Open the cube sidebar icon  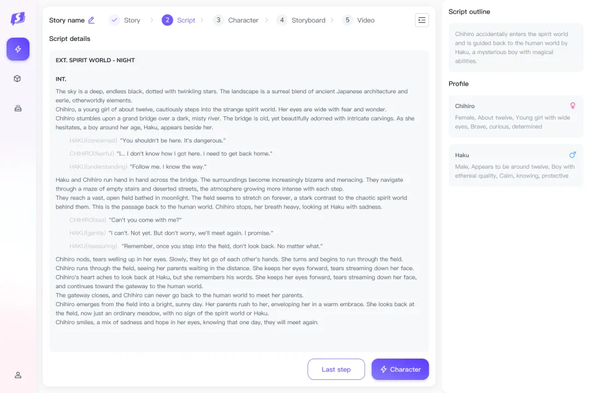point(17,79)
